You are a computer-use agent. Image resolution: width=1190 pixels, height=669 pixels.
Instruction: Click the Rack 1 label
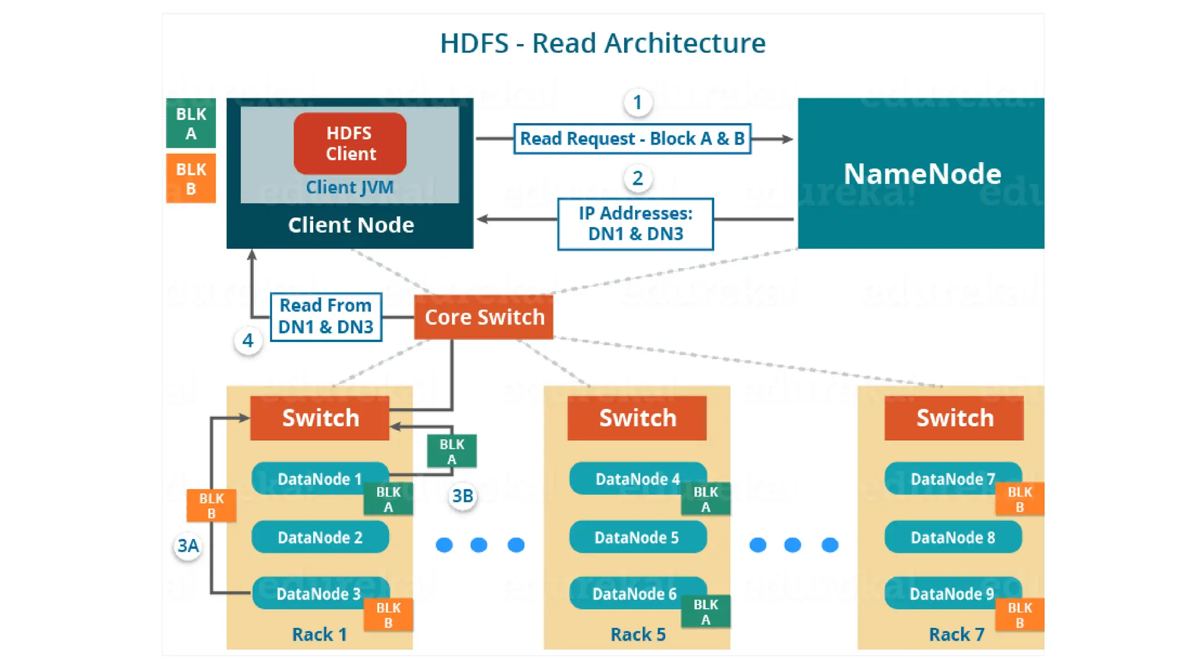point(319,634)
